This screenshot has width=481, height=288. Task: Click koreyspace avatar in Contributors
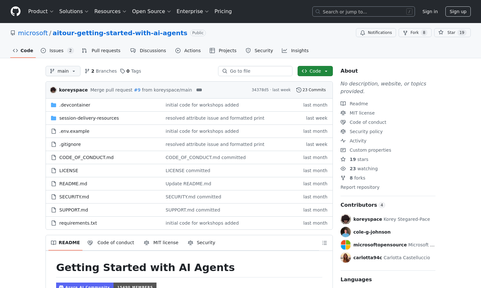[346, 219]
